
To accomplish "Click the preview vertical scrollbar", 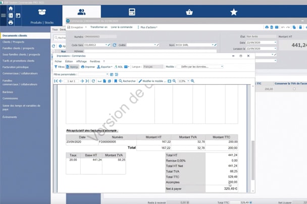I will pos(253,151).
